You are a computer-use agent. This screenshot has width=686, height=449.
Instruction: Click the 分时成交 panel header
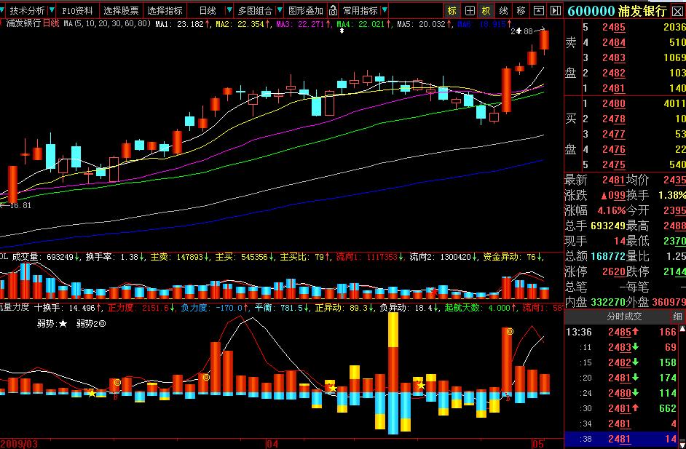point(624,317)
